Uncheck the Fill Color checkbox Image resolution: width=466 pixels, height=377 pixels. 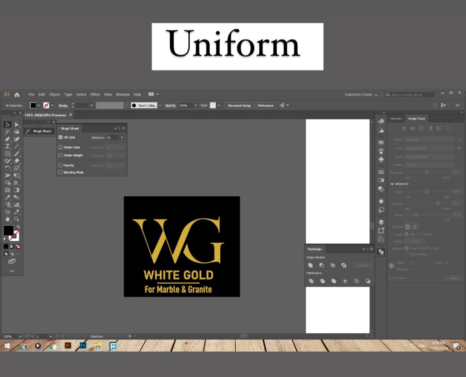[61, 138]
